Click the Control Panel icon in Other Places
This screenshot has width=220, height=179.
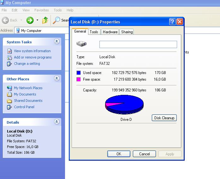9,107
